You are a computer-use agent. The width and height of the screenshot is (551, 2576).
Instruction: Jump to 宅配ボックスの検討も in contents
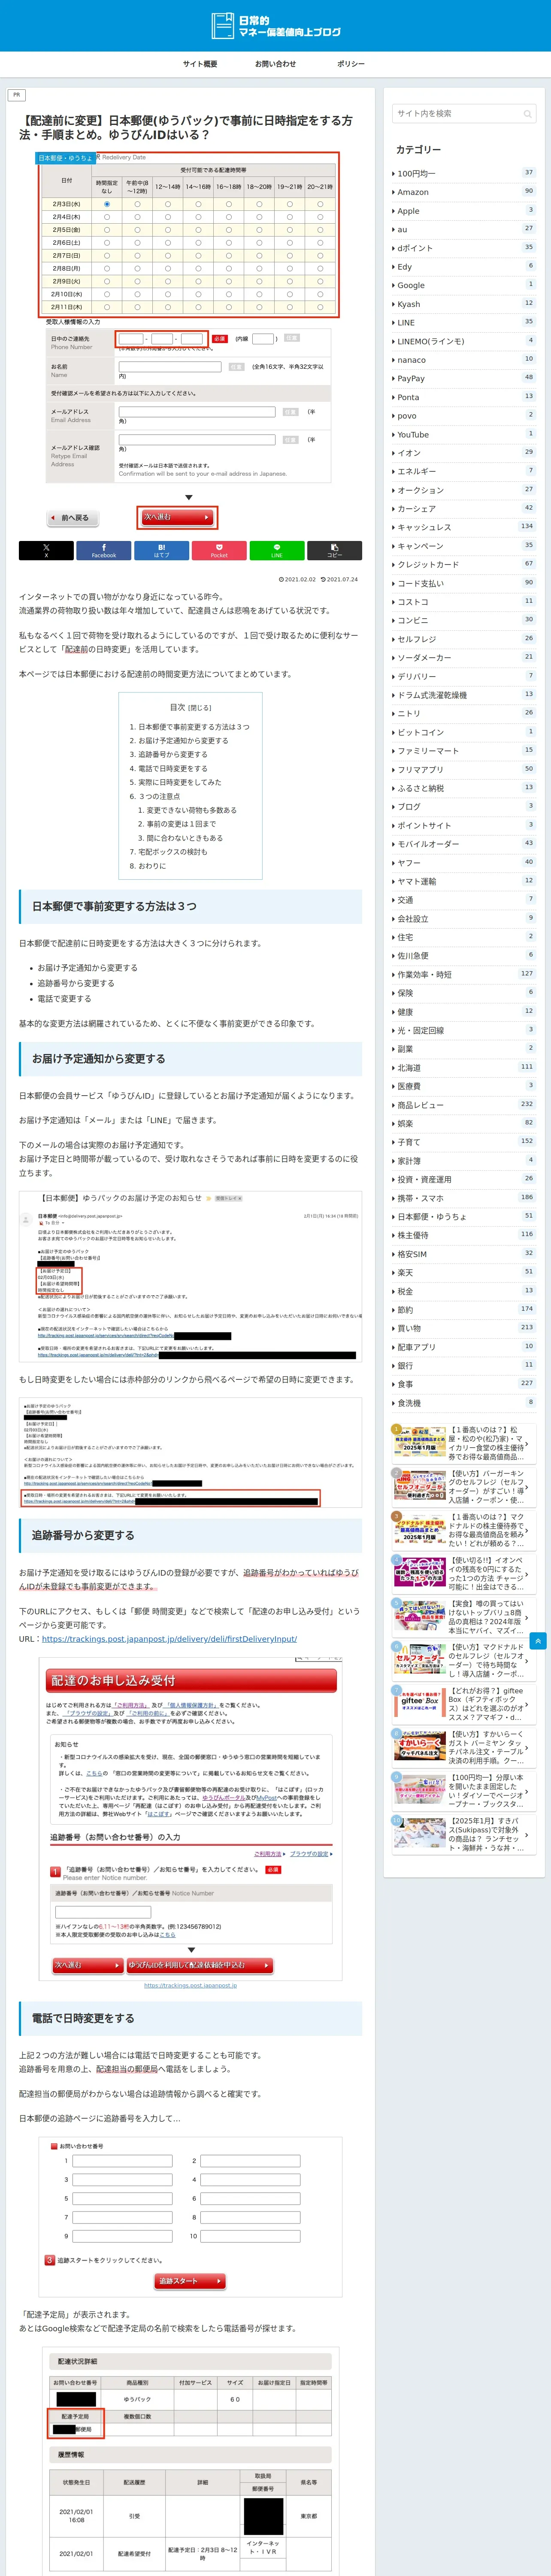173,852
